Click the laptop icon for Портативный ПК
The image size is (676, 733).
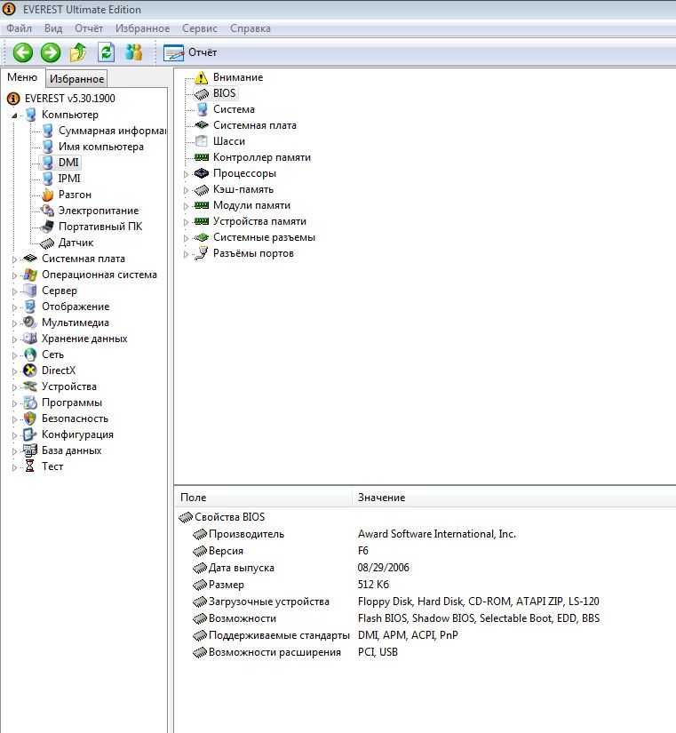coord(48,227)
